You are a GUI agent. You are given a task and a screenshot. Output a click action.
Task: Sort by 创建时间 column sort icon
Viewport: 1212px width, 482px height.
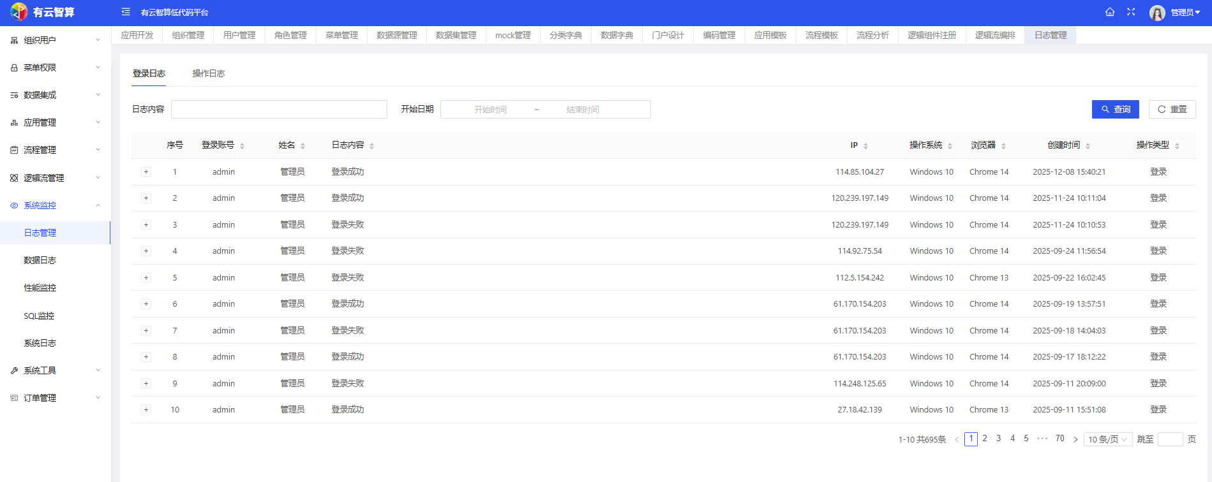click(x=1088, y=146)
